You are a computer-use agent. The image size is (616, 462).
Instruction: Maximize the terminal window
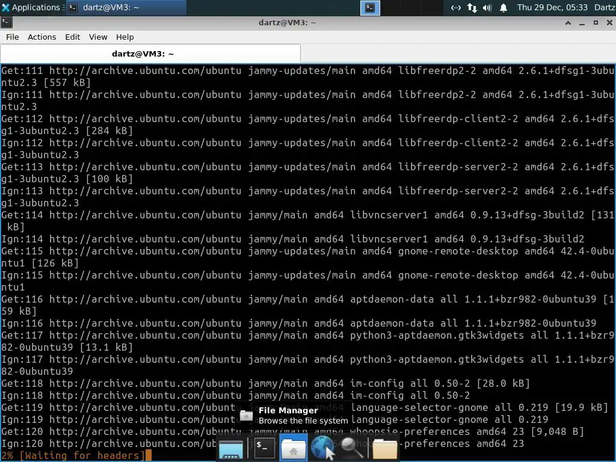[x=596, y=23]
